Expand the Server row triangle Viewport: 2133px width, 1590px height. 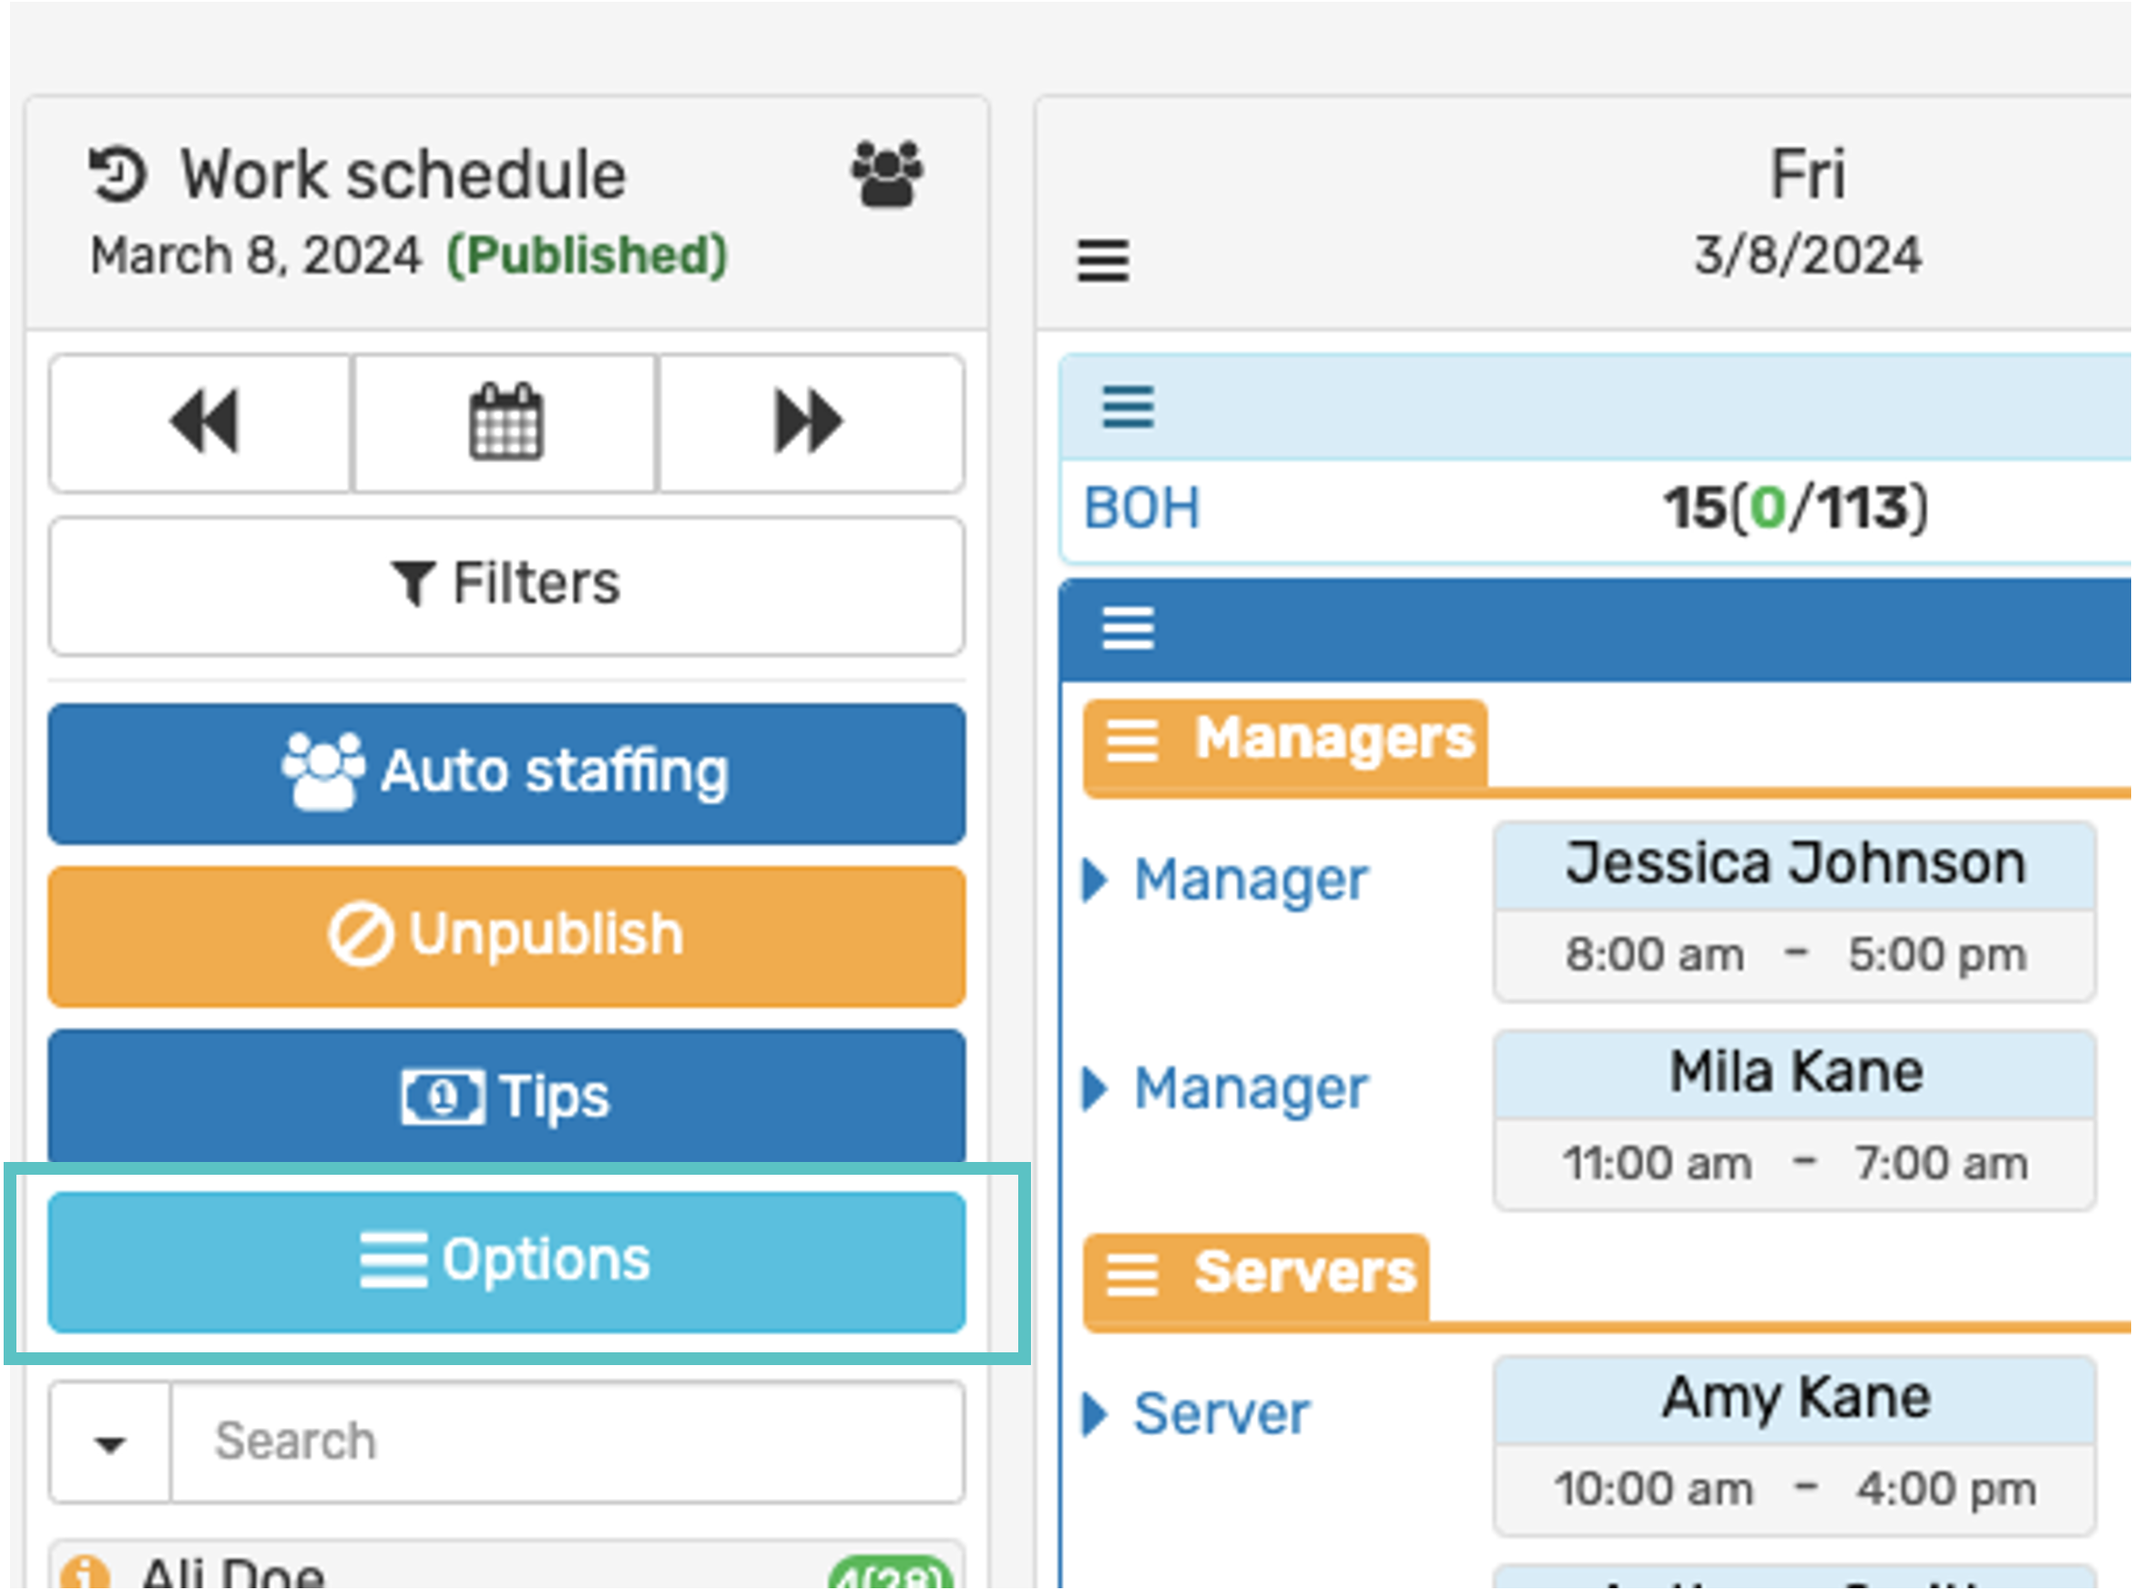(x=1095, y=1414)
